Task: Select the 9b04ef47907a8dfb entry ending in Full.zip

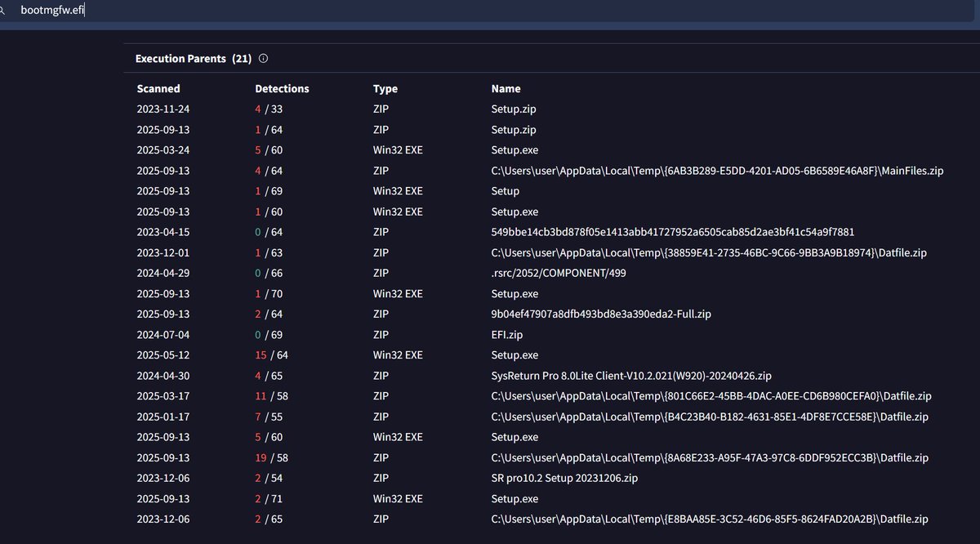Action: 599,314
